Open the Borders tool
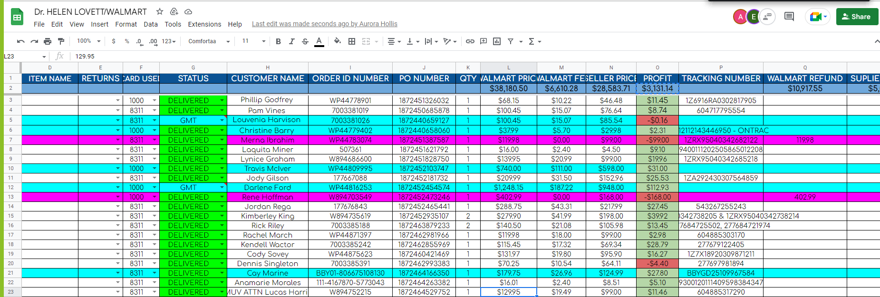This screenshot has height=297, width=880. click(352, 41)
